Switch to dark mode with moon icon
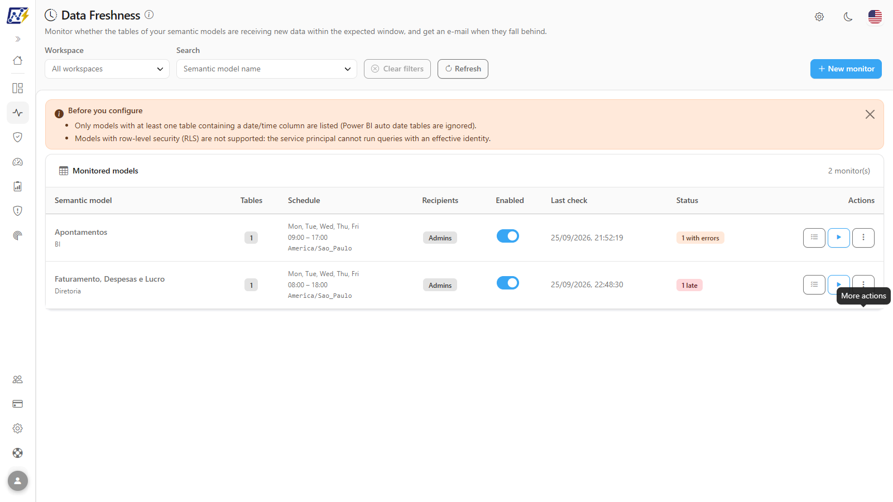Image resolution: width=893 pixels, height=502 pixels. (848, 17)
